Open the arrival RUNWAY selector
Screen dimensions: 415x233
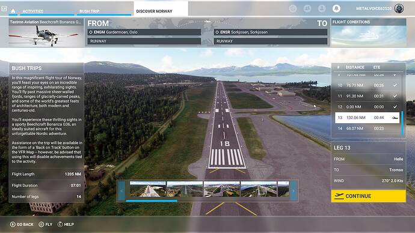(x=271, y=41)
